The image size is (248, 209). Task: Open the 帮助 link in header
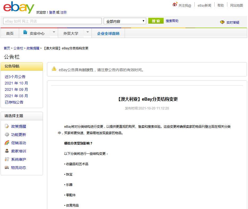tap(221, 6)
